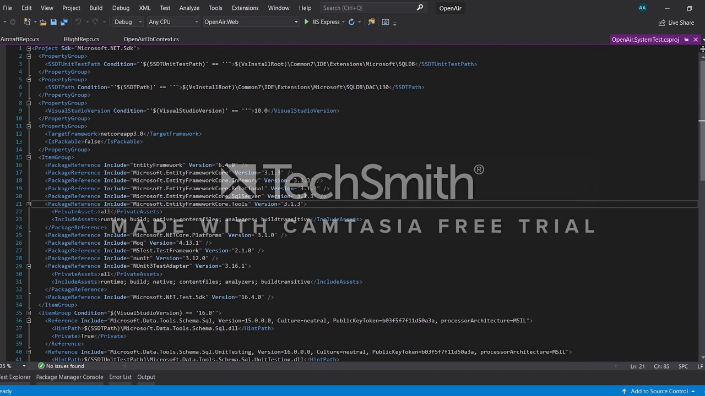Click the Navigate Backward circle icon

(x=12, y=22)
